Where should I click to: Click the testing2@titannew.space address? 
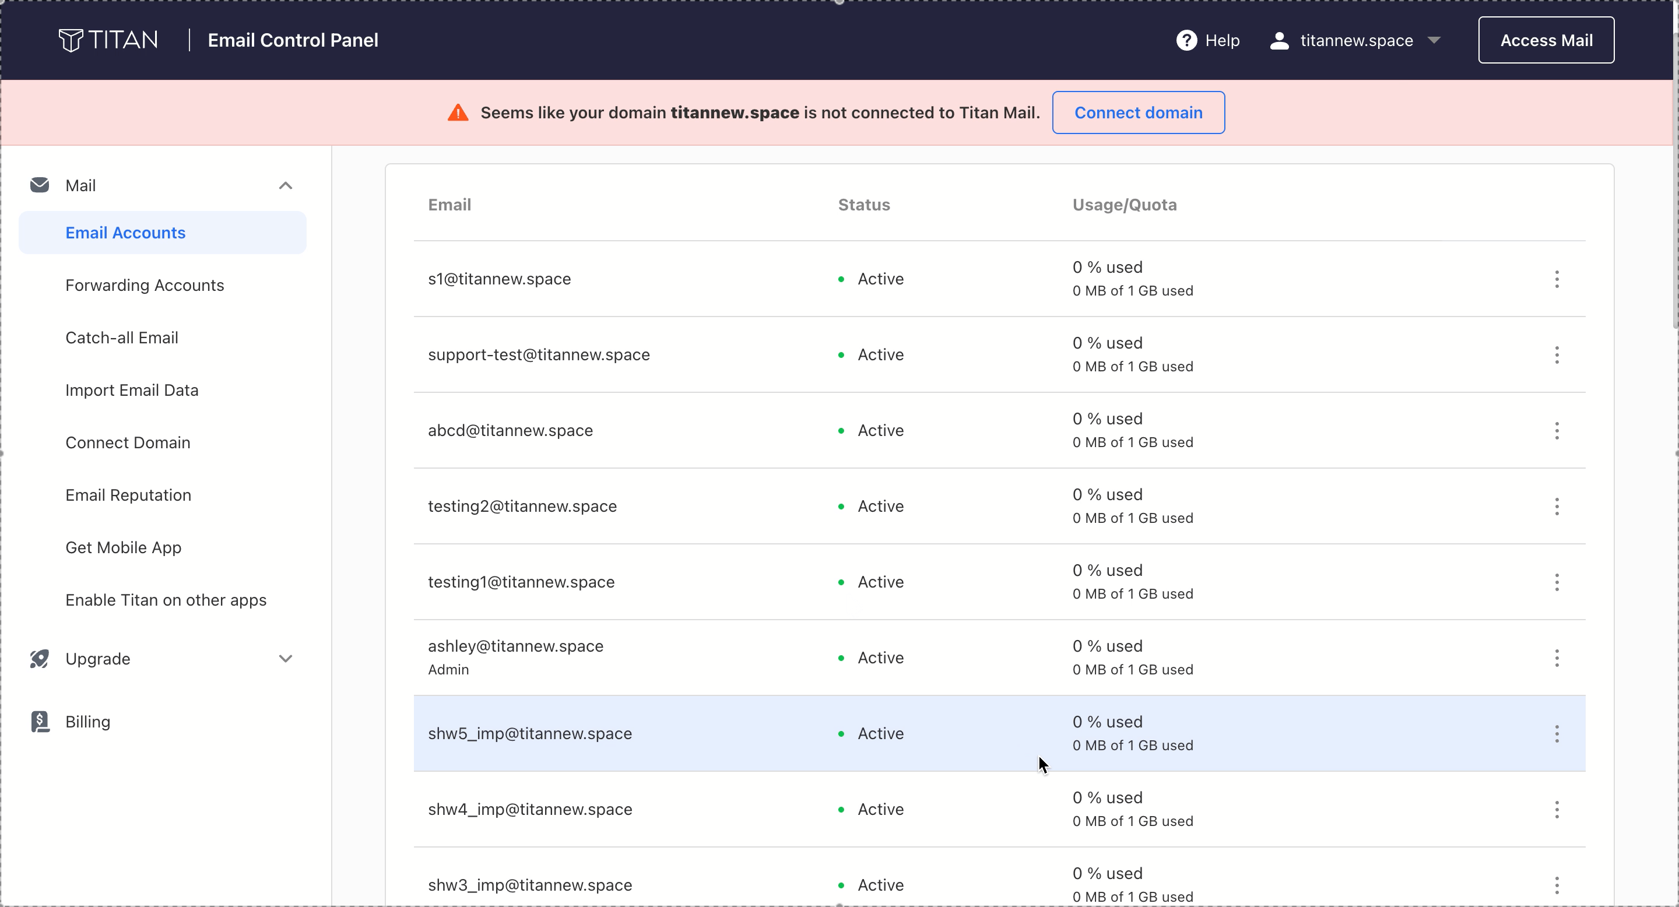[x=522, y=507]
